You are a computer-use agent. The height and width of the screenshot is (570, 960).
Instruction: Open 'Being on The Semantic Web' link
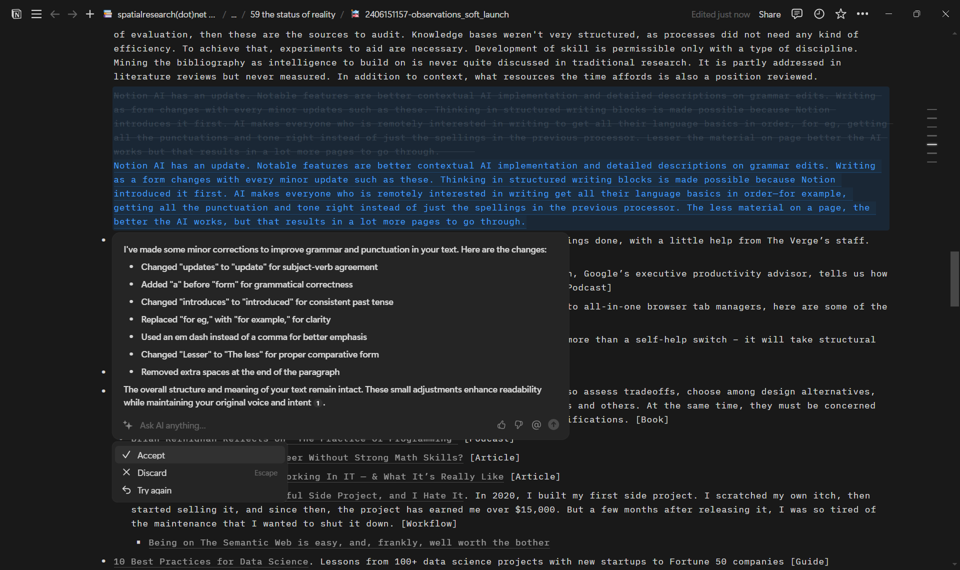[x=349, y=542]
